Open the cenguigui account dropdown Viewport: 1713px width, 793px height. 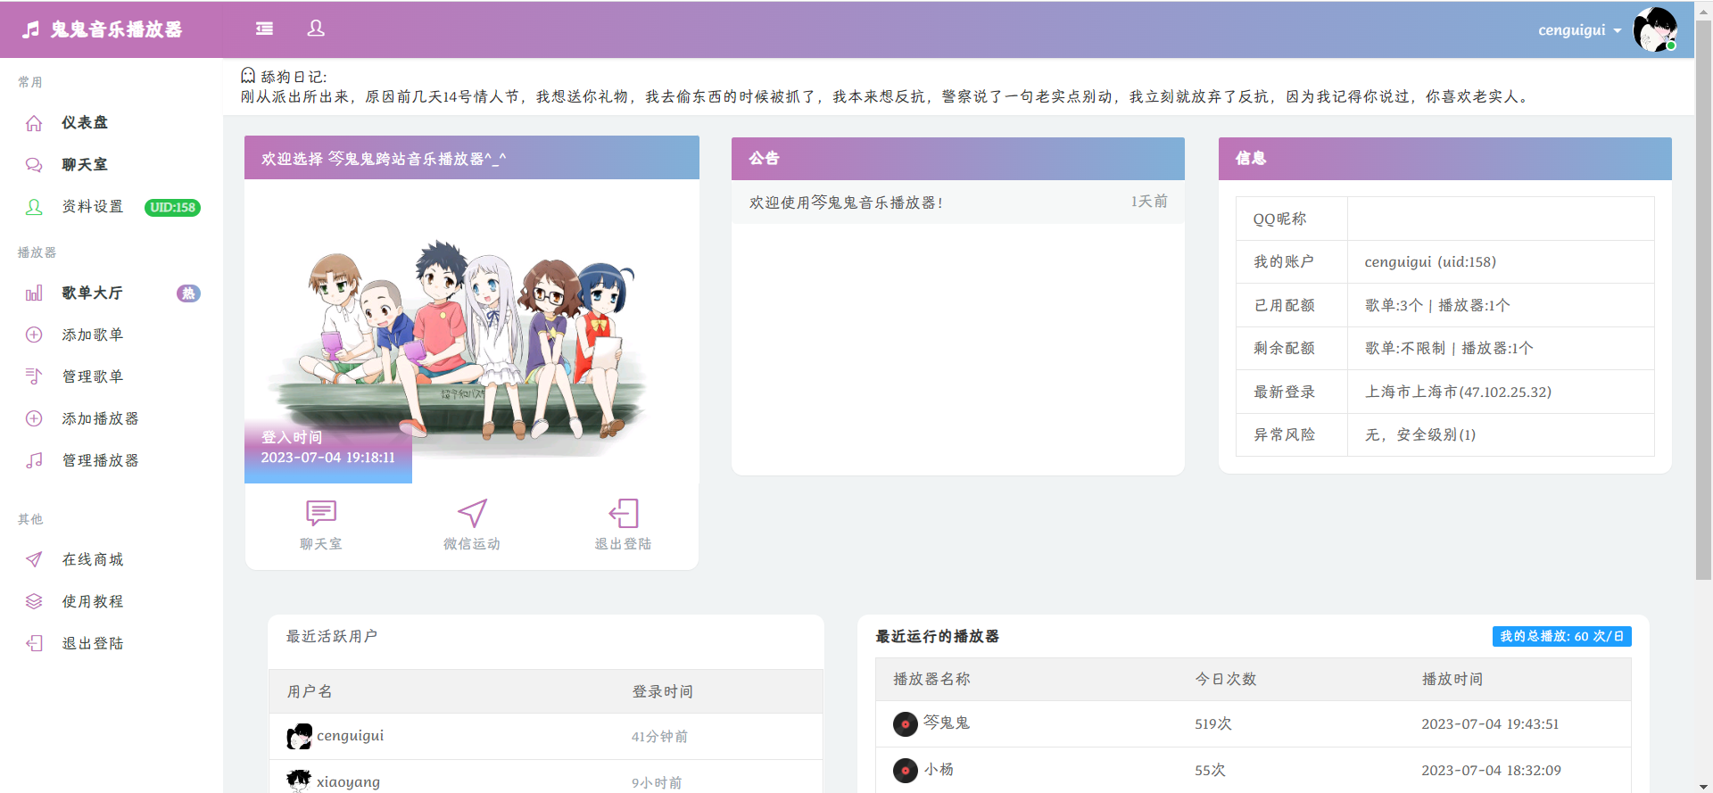1579,30
